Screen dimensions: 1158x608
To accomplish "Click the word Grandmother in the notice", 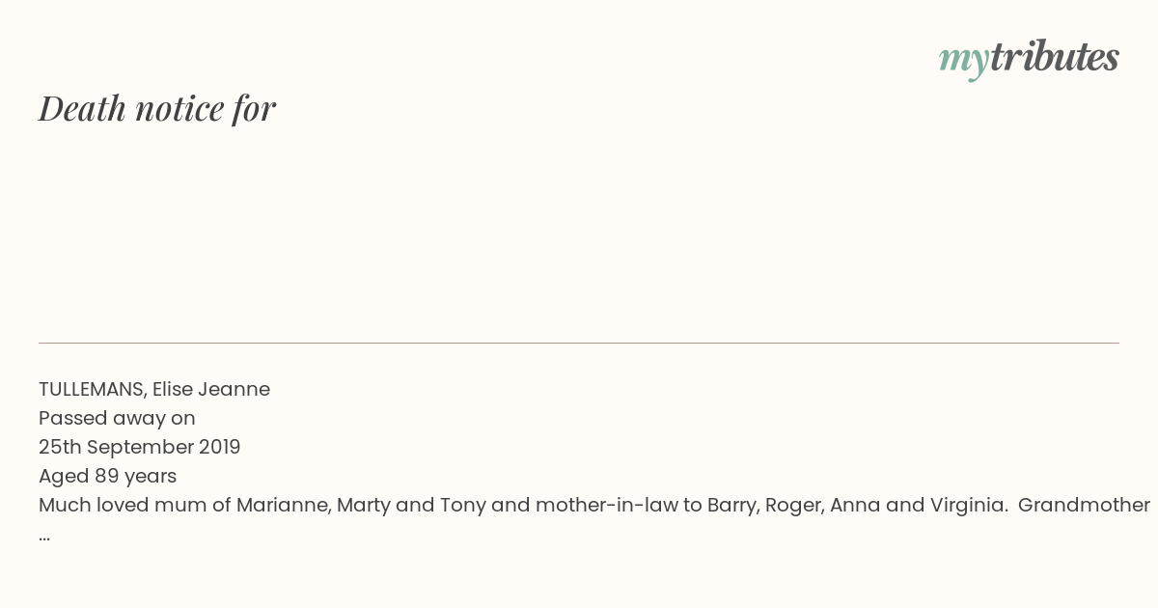I will (x=1084, y=505).
